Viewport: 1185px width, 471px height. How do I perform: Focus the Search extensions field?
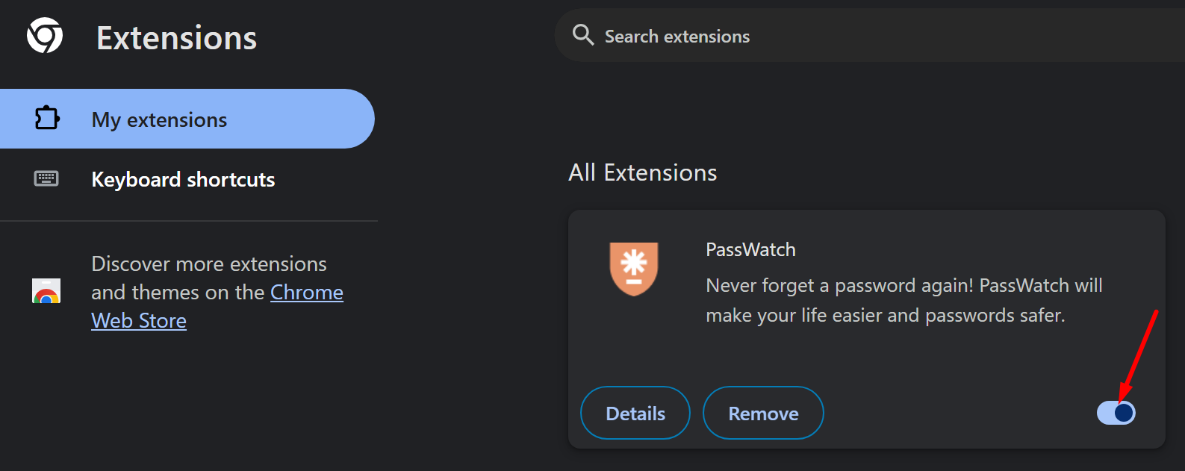pyautogui.click(x=870, y=35)
